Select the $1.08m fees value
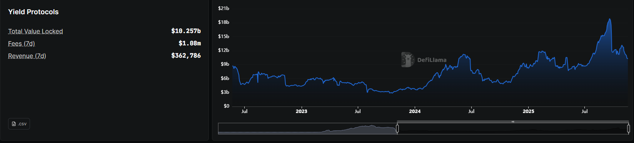Screen dimensions: 634x143 190,43
